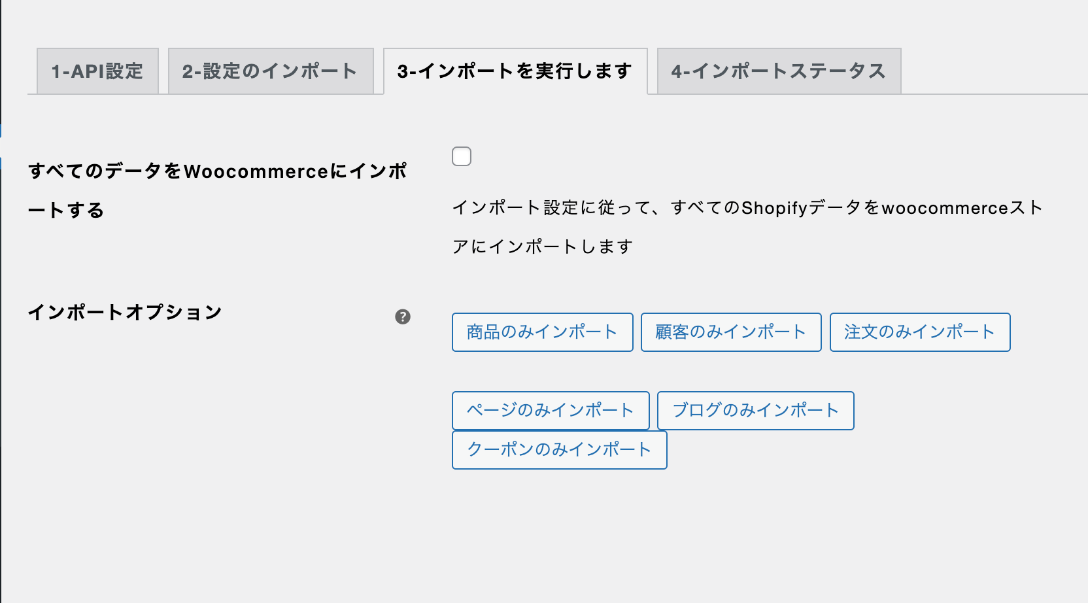
Task: Tick the checkbox above the Shopify description
Action: tap(462, 156)
